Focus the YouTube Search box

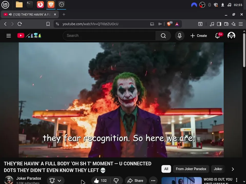pos(109,36)
